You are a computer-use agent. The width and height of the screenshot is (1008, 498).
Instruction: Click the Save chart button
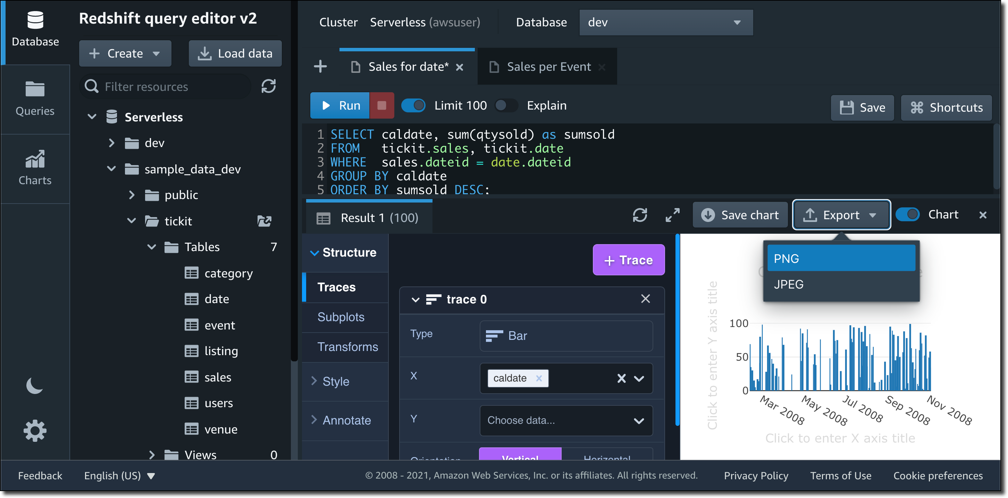click(740, 215)
